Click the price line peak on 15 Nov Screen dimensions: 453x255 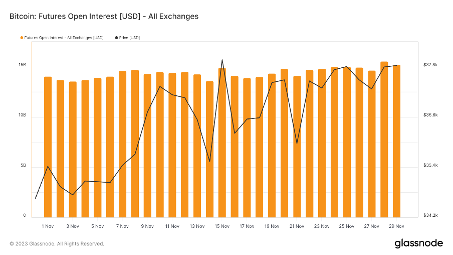[222, 60]
